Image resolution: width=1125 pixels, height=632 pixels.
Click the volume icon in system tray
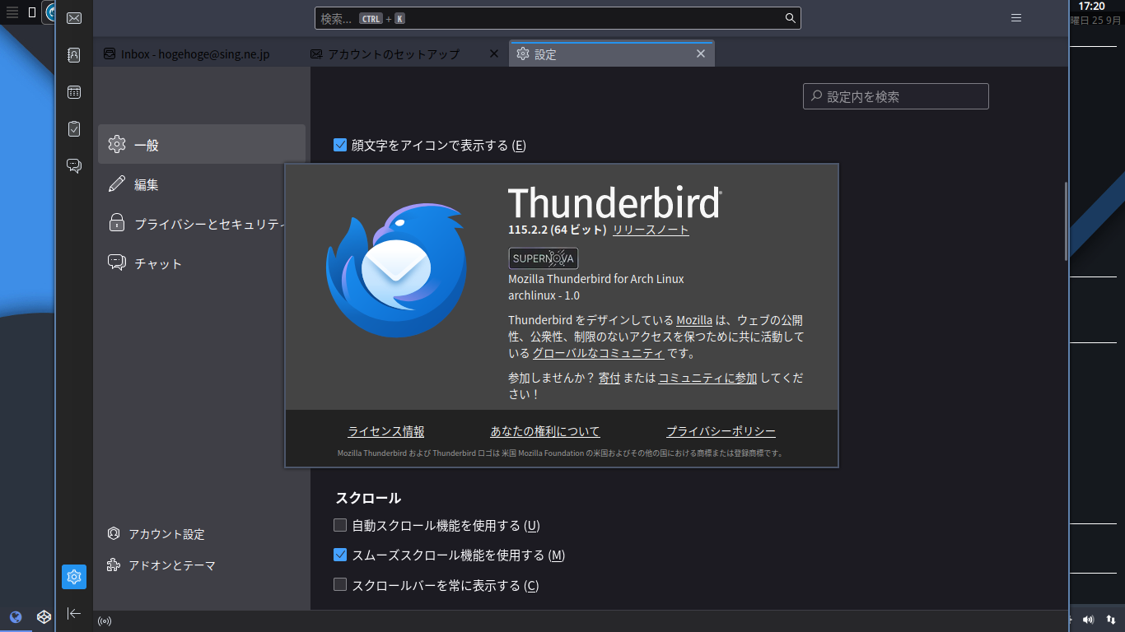(1088, 620)
